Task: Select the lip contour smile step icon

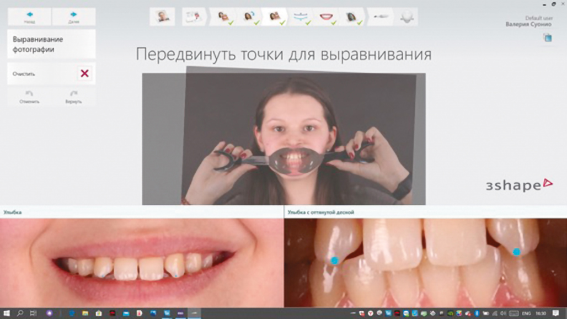Action: (x=327, y=17)
